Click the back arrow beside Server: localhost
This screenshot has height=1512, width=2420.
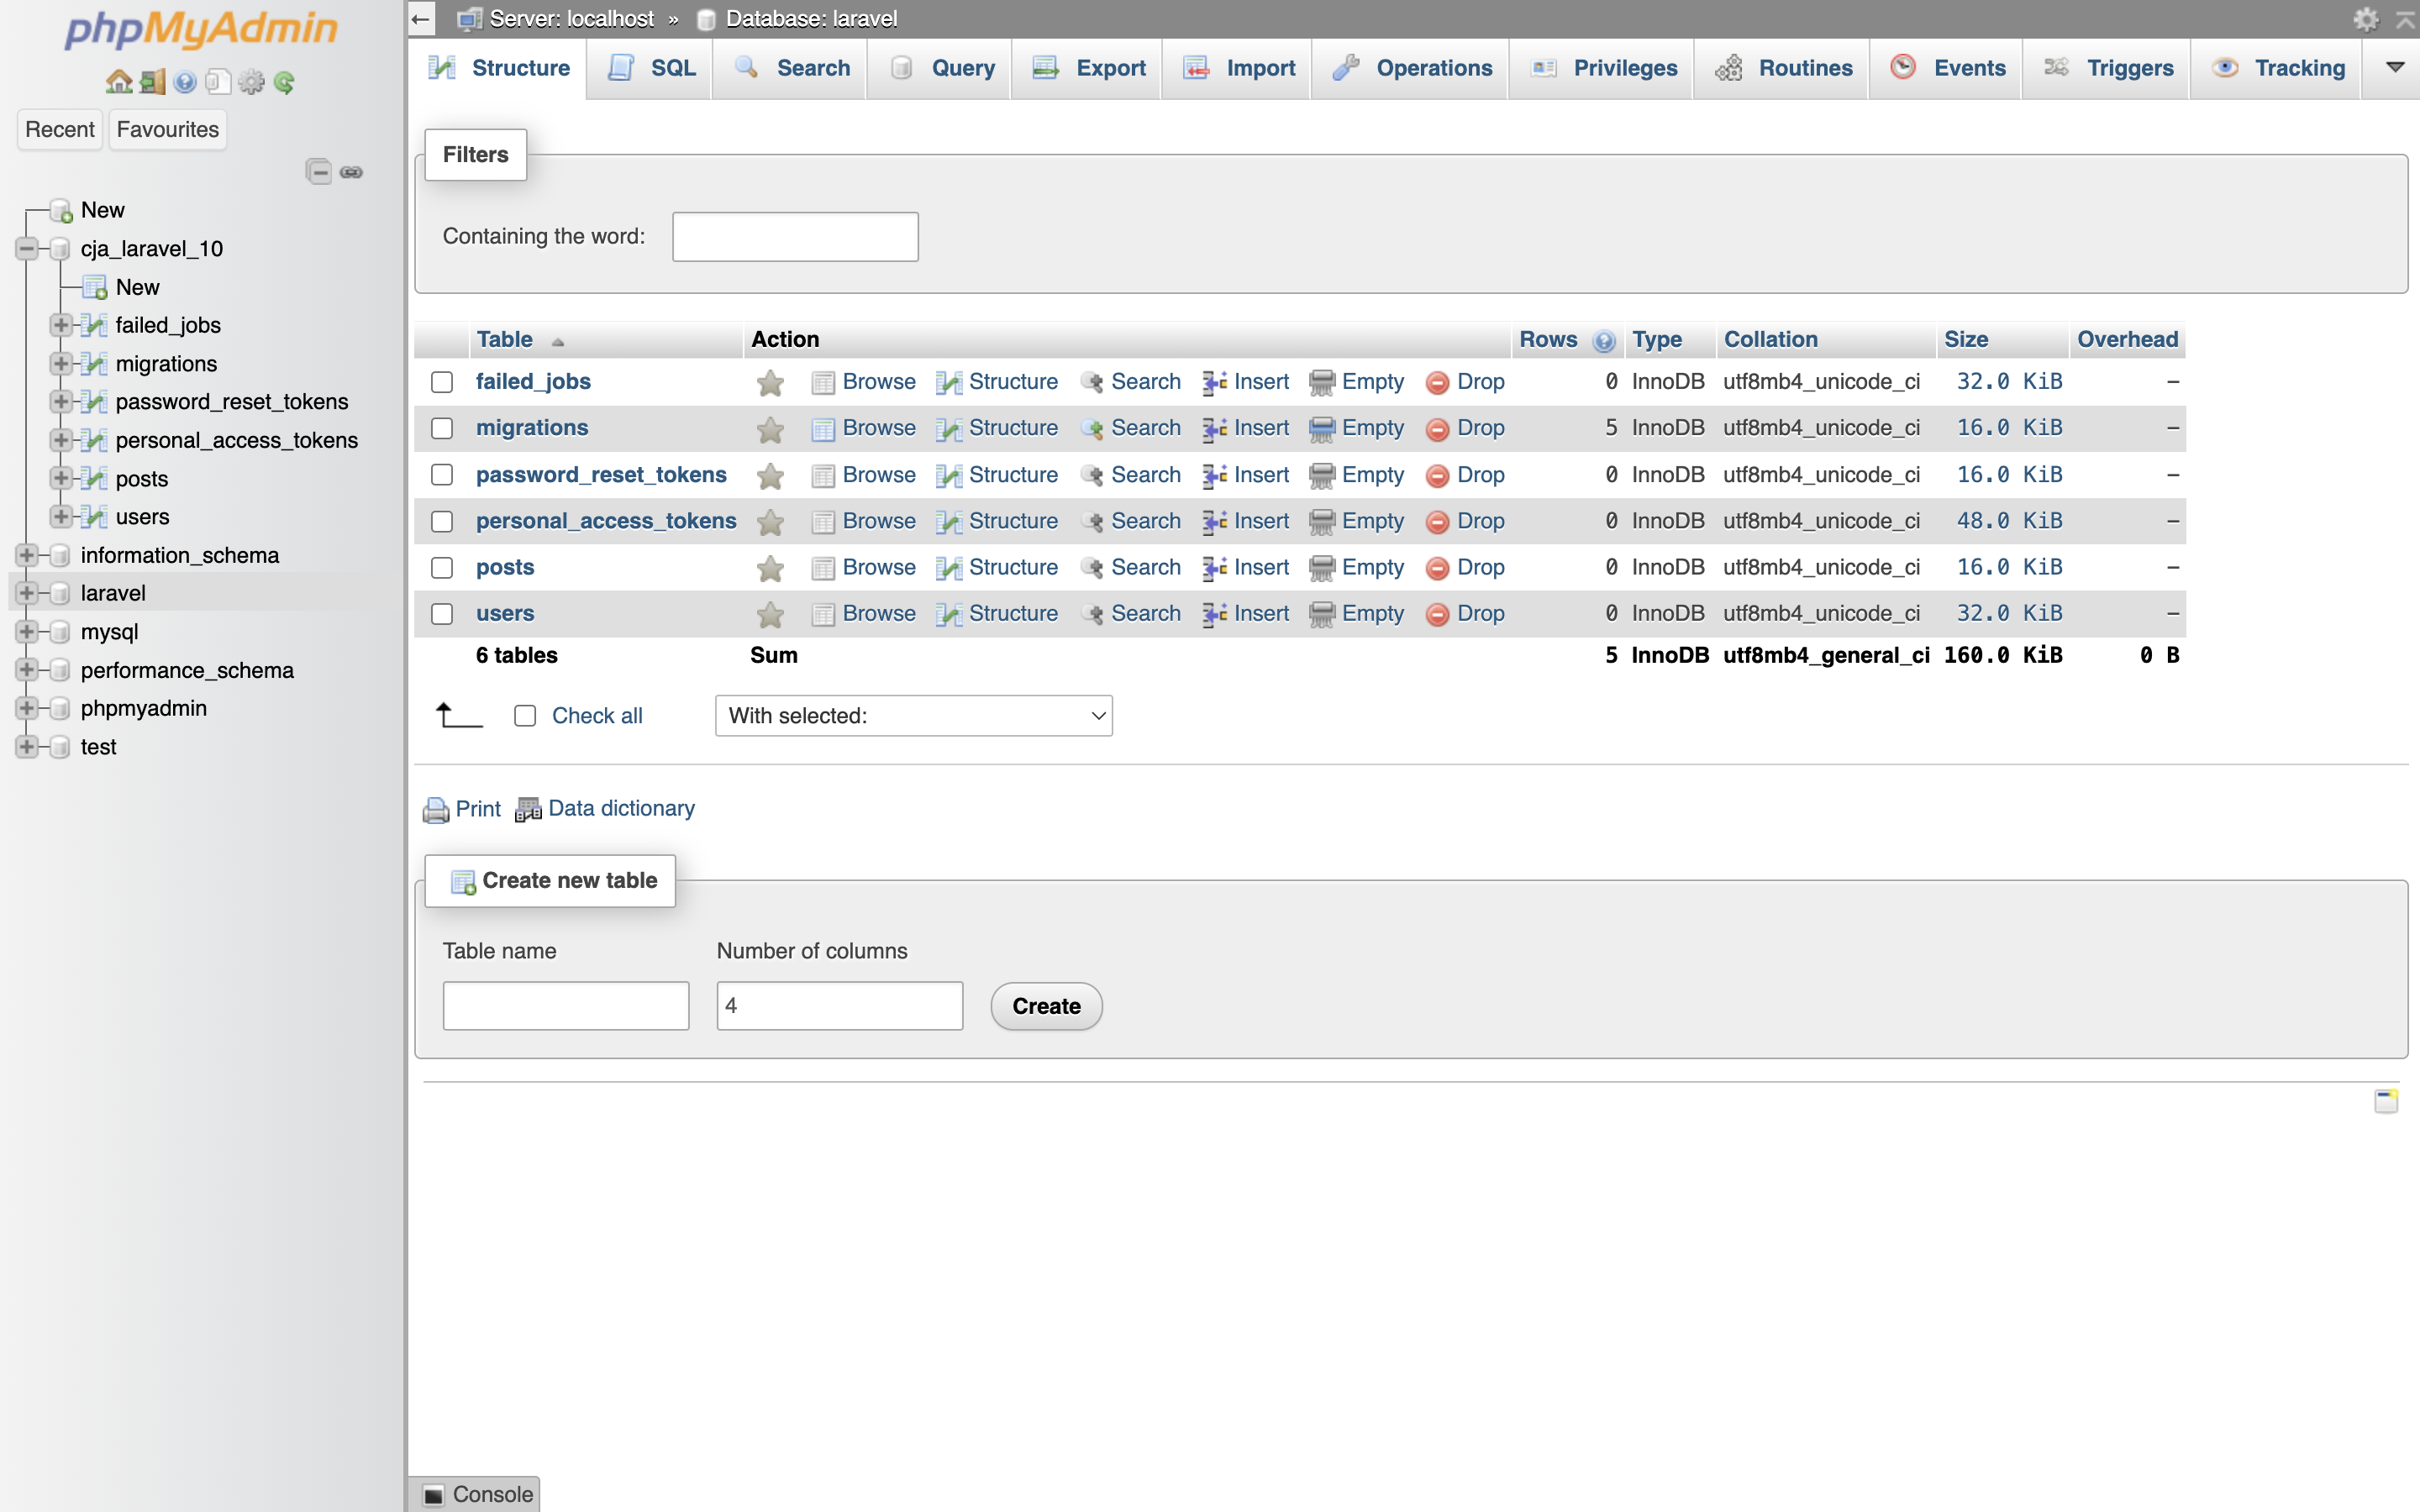421,19
